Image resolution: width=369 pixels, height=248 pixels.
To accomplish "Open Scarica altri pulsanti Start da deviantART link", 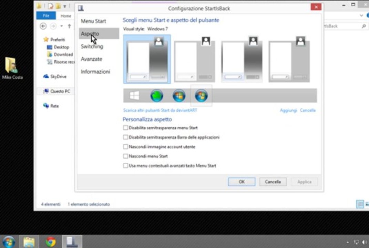I will point(160,110).
